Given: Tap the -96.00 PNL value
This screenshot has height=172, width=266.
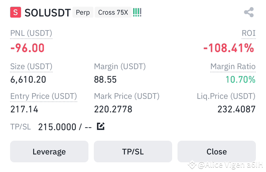Looking at the screenshot, I should (28, 48).
